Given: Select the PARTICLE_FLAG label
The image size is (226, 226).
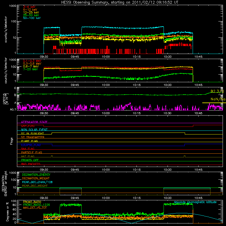Looking at the screenshot, I should click(x=32, y=152).
